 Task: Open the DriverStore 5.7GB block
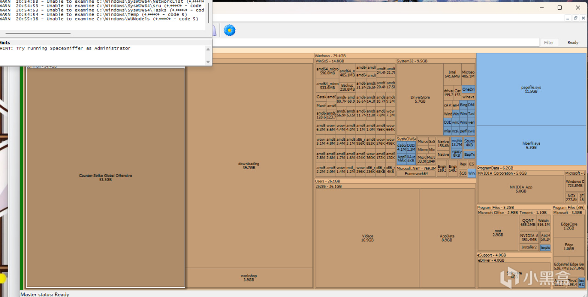click(x=420, y=99)
